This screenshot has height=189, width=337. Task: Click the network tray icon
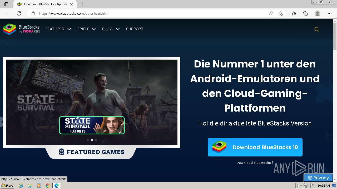306,186
